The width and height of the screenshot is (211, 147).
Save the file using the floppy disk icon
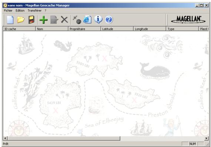31,20
